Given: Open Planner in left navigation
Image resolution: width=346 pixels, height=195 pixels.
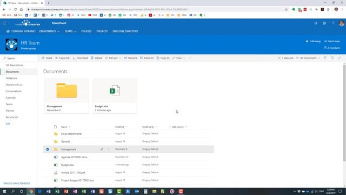Looking at the screenshot, I should click(x=10, y=110).
